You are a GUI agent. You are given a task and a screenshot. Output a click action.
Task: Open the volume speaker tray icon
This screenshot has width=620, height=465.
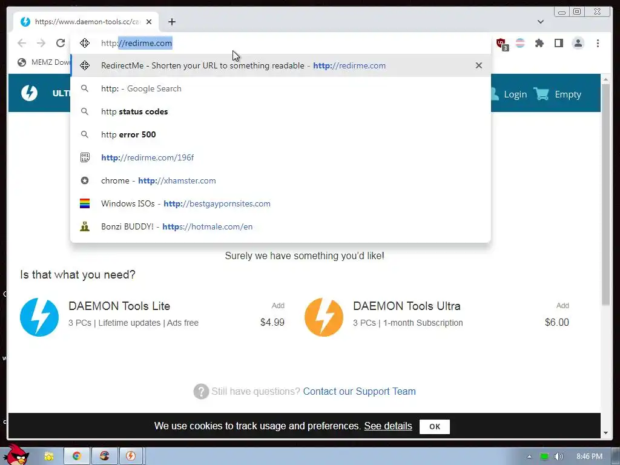coord(558,457)
